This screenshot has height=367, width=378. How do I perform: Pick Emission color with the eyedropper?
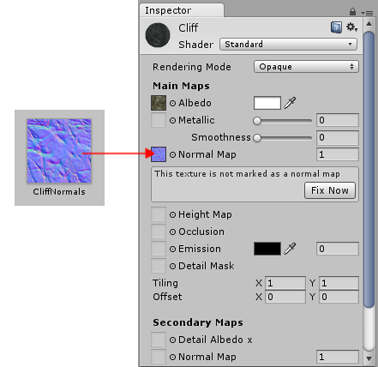(x=290, y=249)
